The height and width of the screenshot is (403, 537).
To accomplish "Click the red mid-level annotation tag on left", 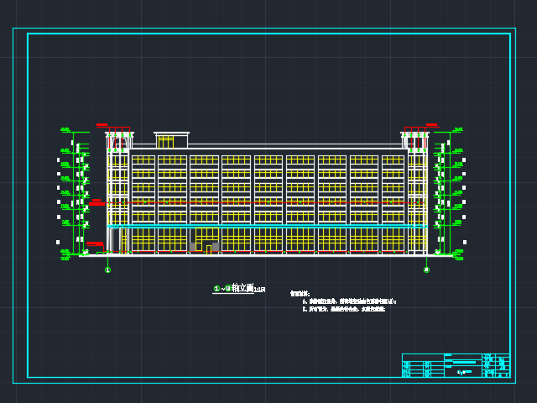I will click(97, 203).
